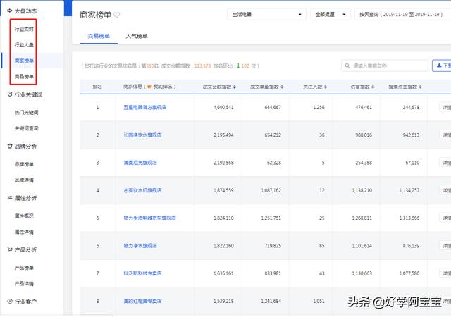This screenshot has height=317, width=451.
Task: Open 格力净水旗舰店 link
Action: coord(140,246)
